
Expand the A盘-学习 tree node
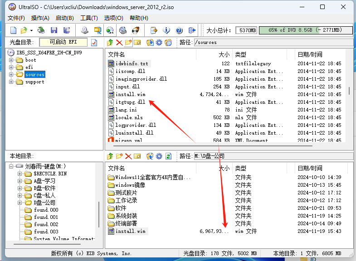tap(20, 181)
